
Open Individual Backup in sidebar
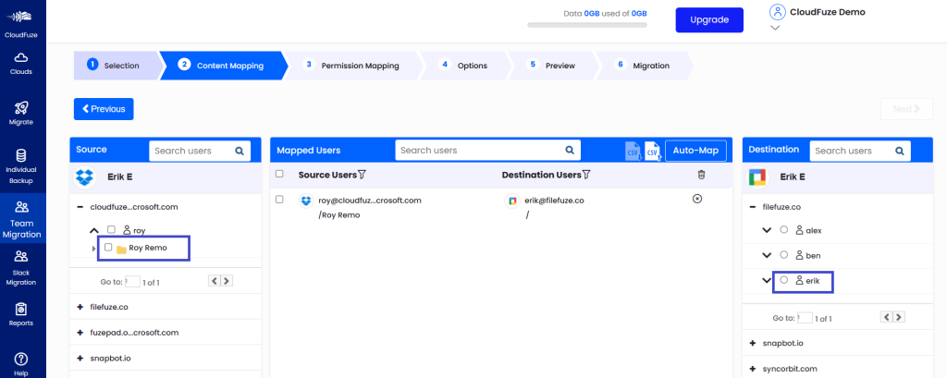[21, 166]
